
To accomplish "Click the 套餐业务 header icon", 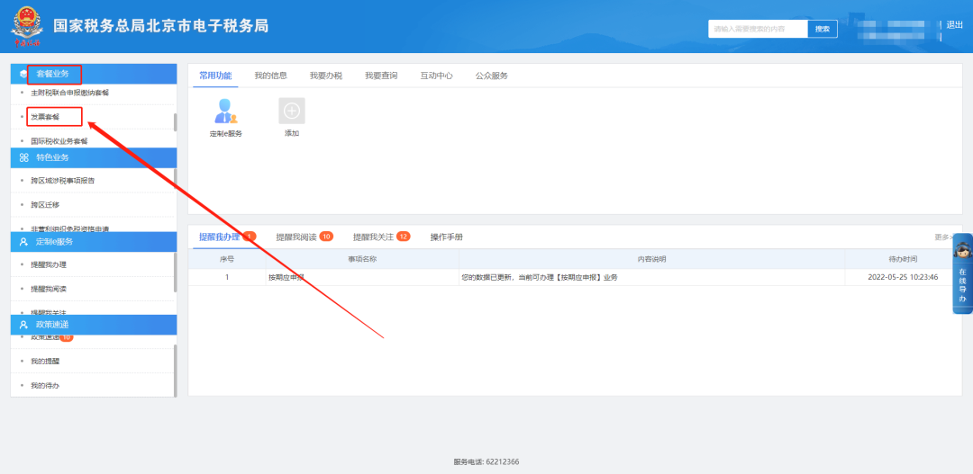I will tap(23, 74).
